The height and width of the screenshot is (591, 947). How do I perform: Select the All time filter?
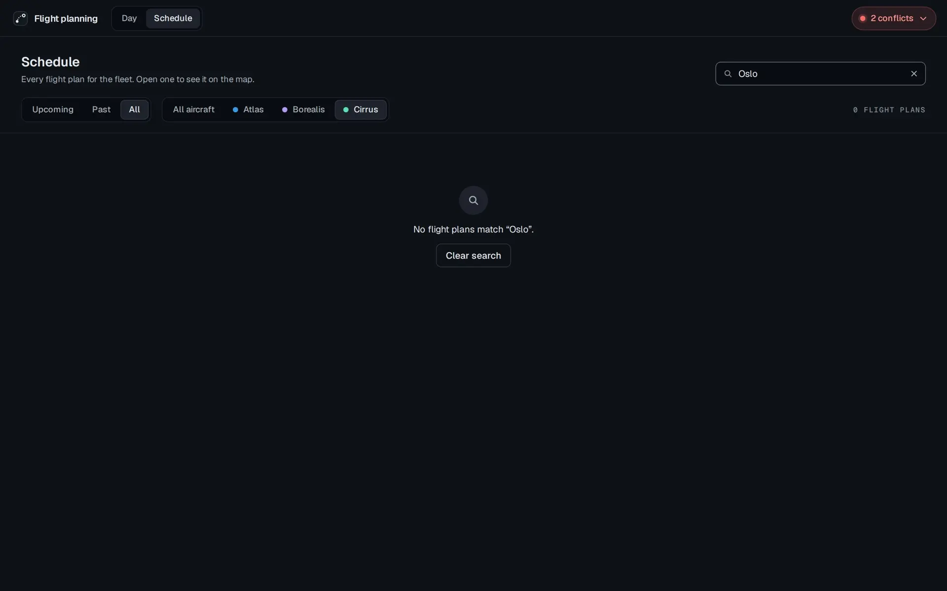coord(134,109)
